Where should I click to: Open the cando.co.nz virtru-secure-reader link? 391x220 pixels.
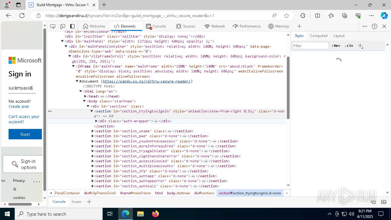(x=147, y=81)
